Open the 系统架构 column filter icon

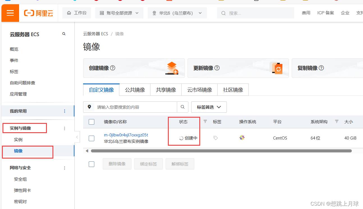pyautogui.click(x=337, y=121)
